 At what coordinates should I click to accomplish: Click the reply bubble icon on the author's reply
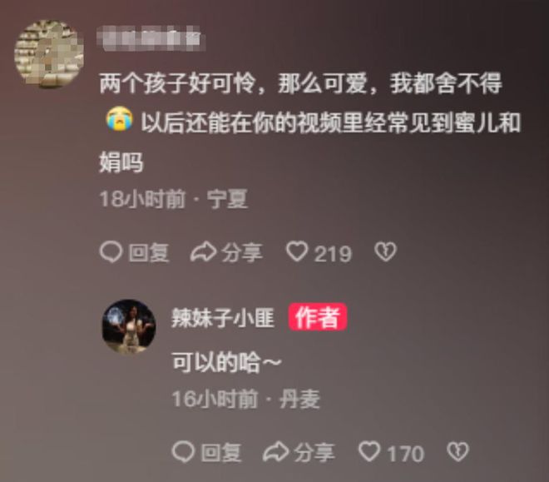tap(183, 451)
